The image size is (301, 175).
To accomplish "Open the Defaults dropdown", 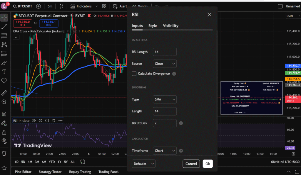I will coord(143,164).
